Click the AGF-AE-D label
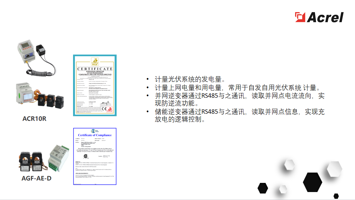Screen dimensions: 355x200 tap(37, 178)
